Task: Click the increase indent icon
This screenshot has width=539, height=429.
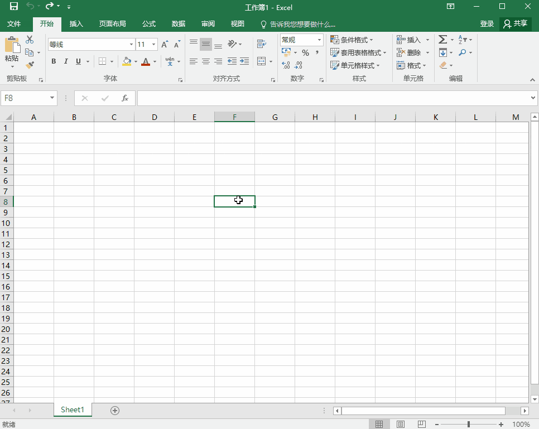Action: point(244,61)
